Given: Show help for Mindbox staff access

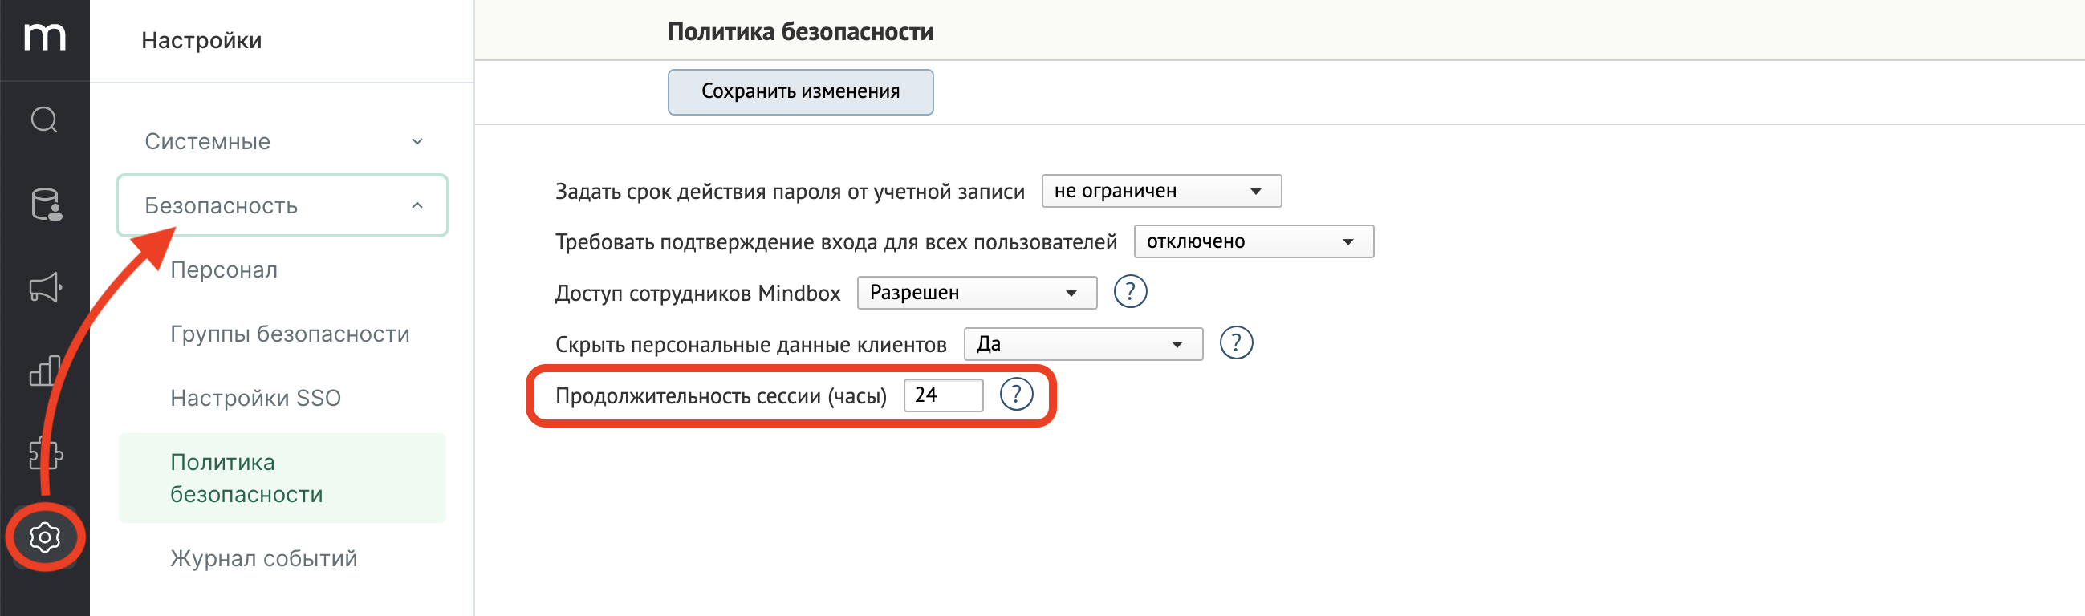Looking at the screenshot, I should [x=1130, y=291].
